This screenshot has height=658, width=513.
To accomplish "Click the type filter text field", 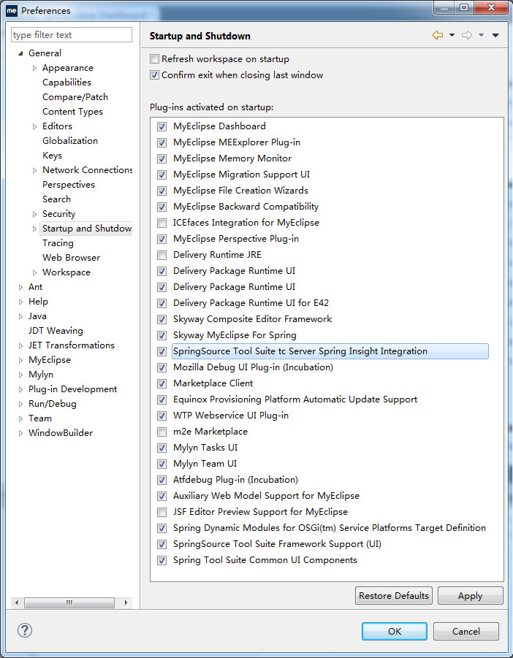I will pyautogui.click(x=72, y=35).
